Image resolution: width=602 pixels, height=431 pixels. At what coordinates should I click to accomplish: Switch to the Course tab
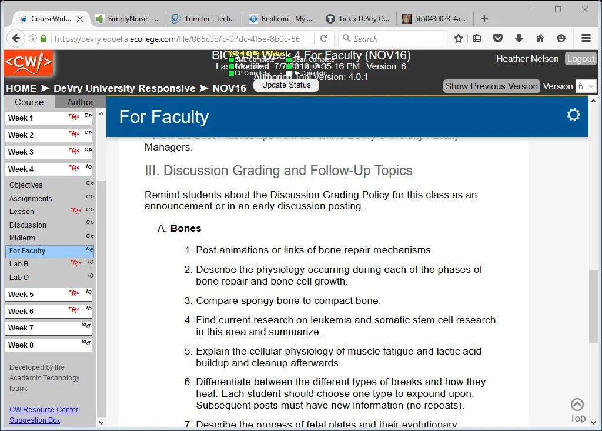pyautogui.click(x=29, y=102)
